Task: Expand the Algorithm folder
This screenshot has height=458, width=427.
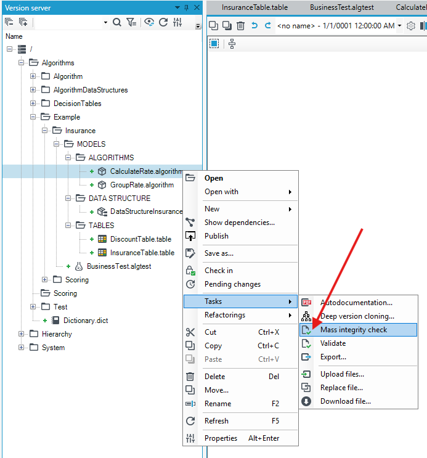Action: [33, 76]
